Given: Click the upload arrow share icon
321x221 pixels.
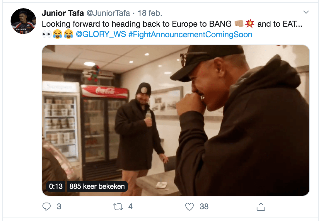Looking at the screenshot, I should click(x=261, y=207).
